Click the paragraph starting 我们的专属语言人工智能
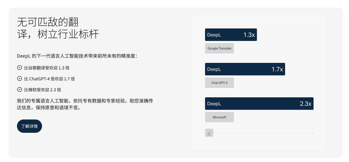The width and height of the screenshot is (349, 162). (x=85, y=104)
